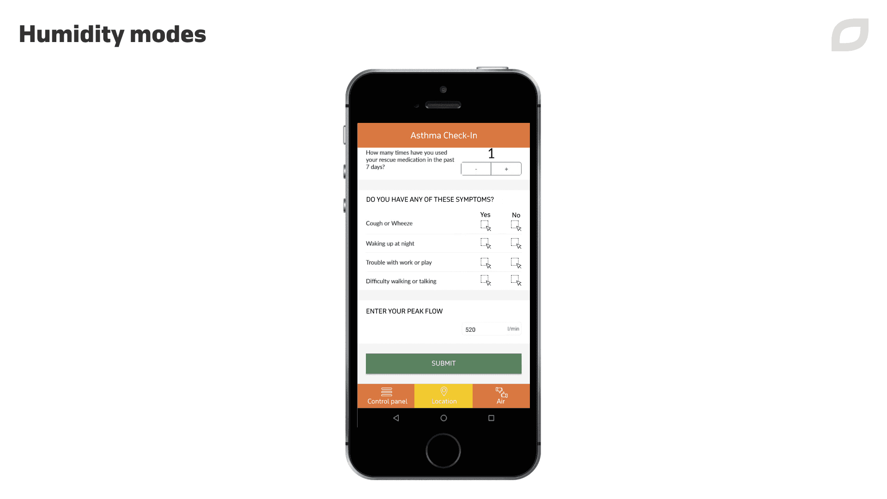This screenshot has height=499, width=887.
Task: Tap the rescue medication usage counter
Action: (x=491, y=153)
